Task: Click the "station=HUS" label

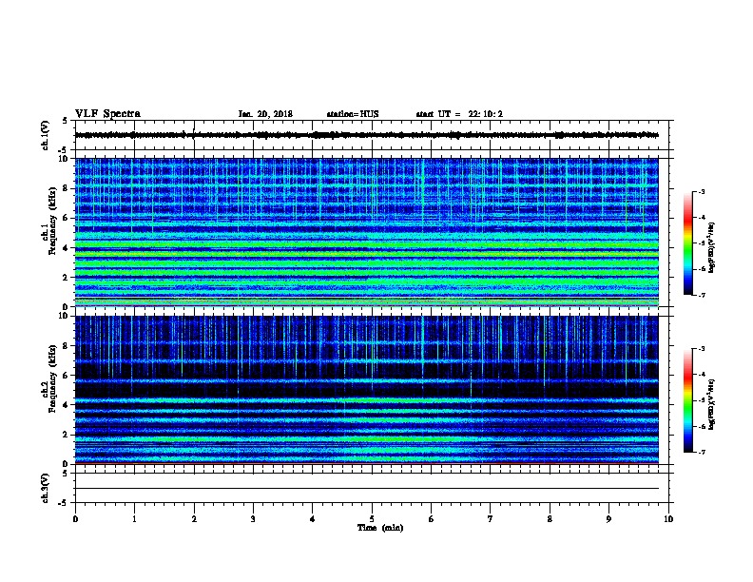Action: [353, 114]
